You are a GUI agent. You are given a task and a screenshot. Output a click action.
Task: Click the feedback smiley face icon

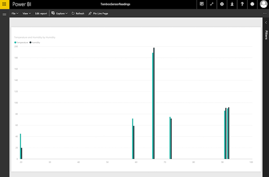click(252, 4)
